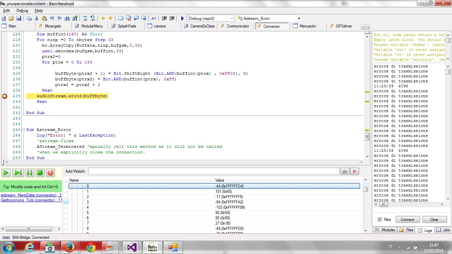452x254 pixels.
Task: Stop debugging with the green square button
Action: [x=40, y=173]
